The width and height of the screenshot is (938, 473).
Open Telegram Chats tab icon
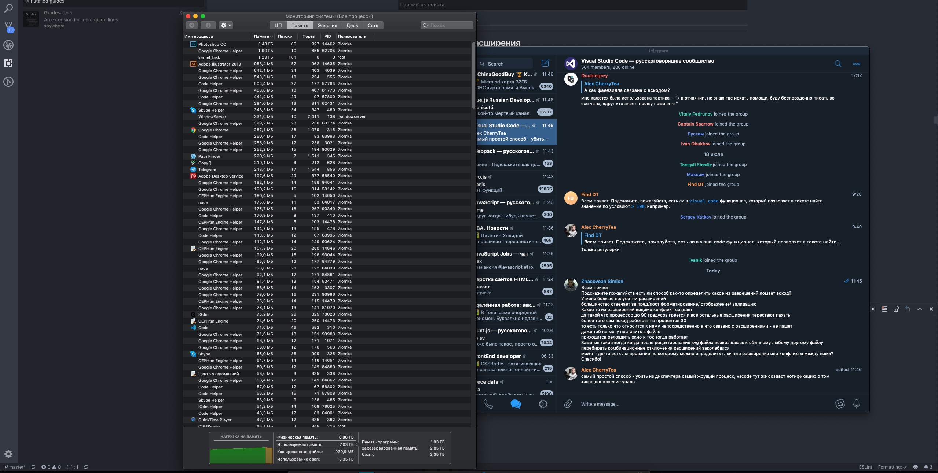click(516, 404)
